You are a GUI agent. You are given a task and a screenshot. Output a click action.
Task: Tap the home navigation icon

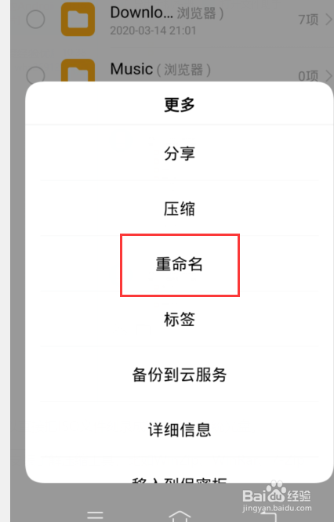point(180,516)
